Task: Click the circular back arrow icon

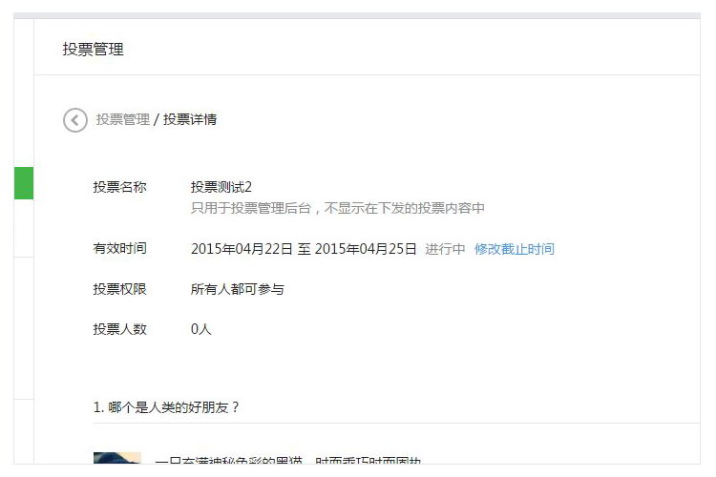Action: (x=75, y=120)
